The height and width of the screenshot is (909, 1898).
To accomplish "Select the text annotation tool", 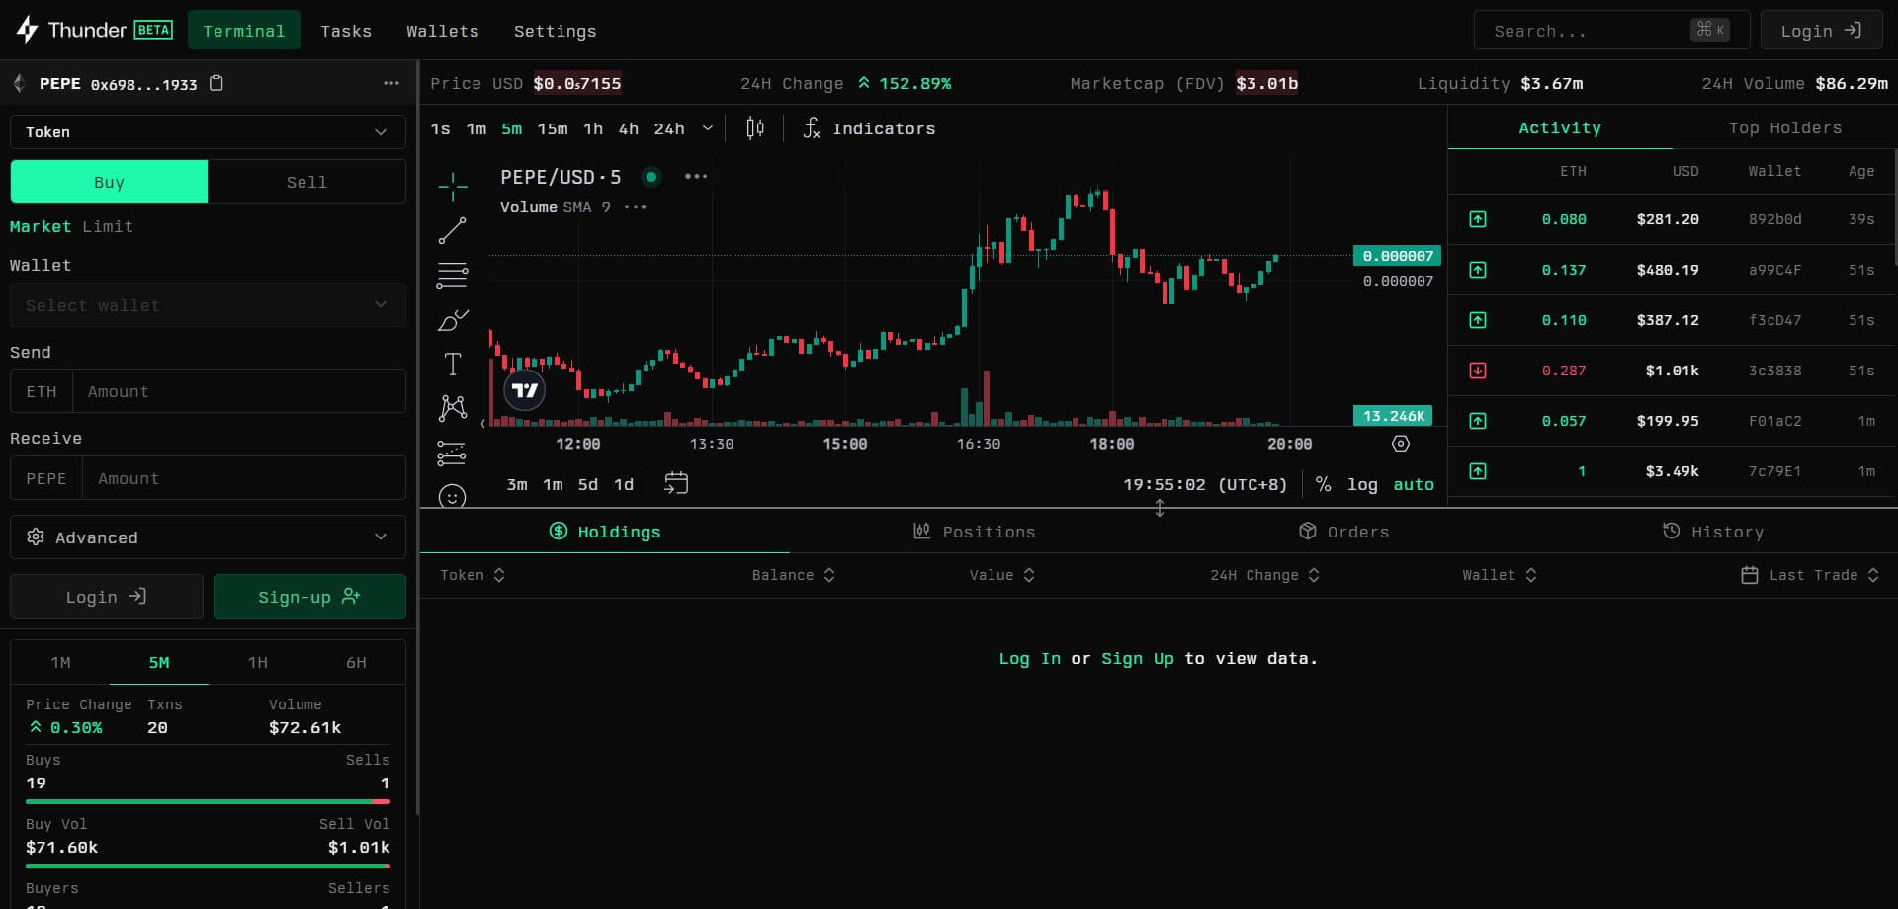I will point(453,365).
